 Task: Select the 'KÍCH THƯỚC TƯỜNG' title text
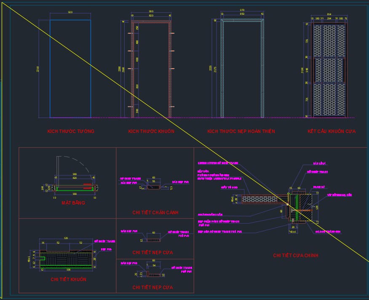point(71,131)
